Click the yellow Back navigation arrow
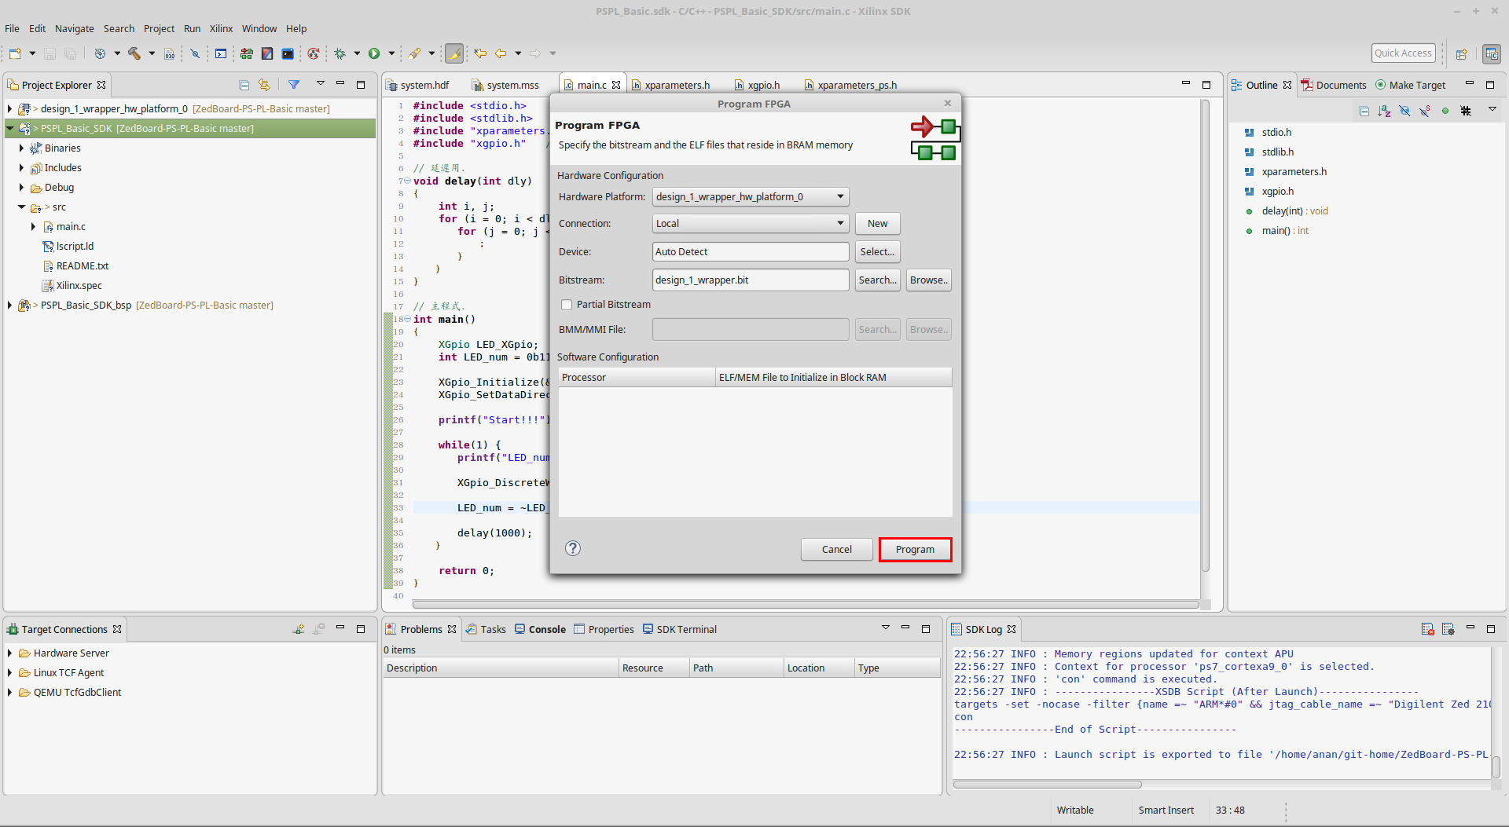Image resolution: width=1509 pixels, height=827 pixels. (x=500, y=53)
